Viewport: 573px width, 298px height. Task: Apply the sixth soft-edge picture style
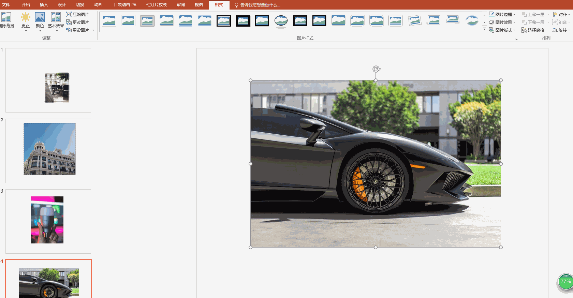[205, 21]
